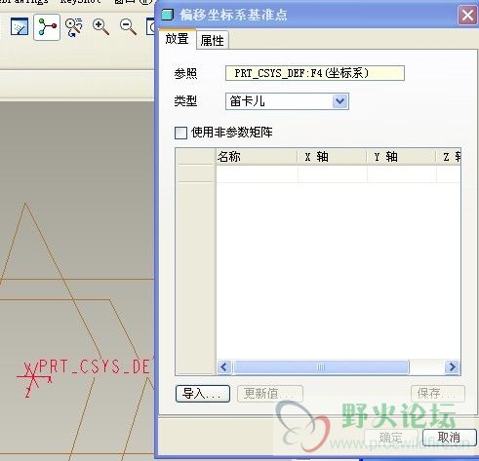Click the zoom out magnifier icon

(x=128, y=27)
